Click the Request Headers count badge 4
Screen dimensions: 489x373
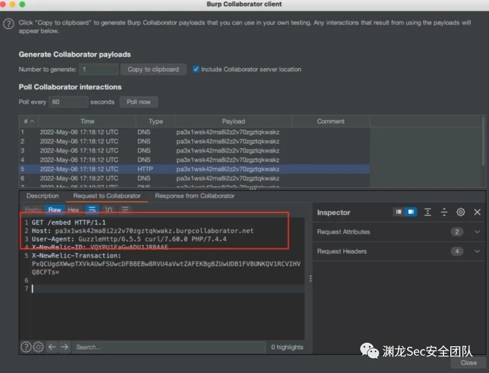pyautogui.click(x=457, y=251)
